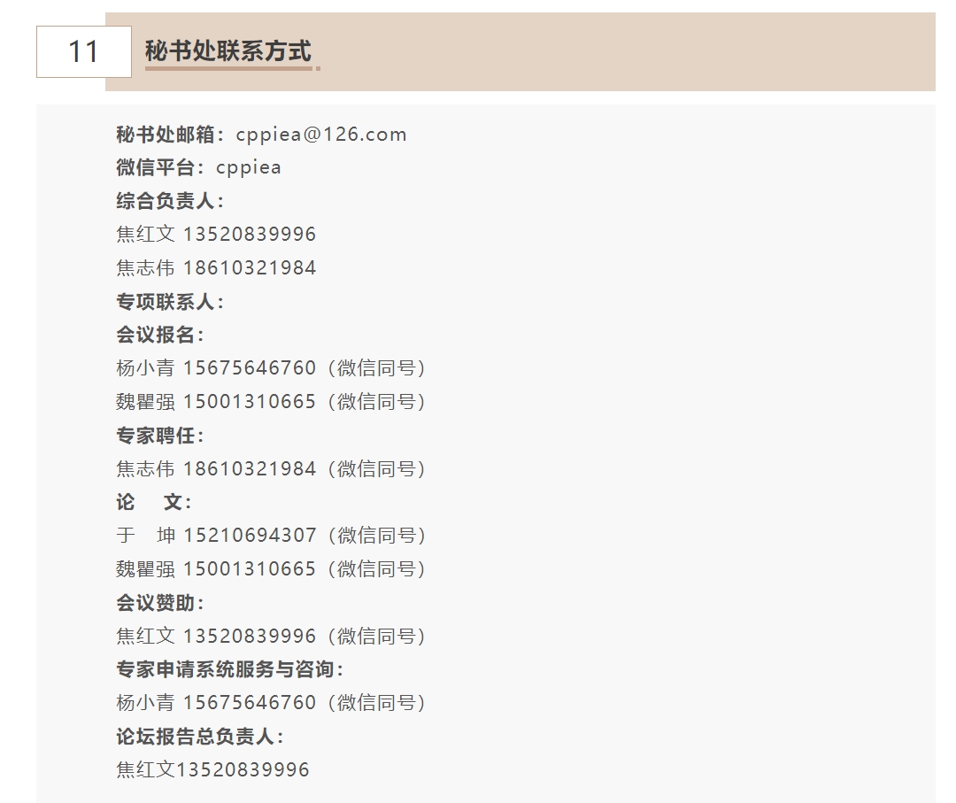Click 魏瞿强's phone number under 会议报名
956x803 pixels.
tap(250, 402)
